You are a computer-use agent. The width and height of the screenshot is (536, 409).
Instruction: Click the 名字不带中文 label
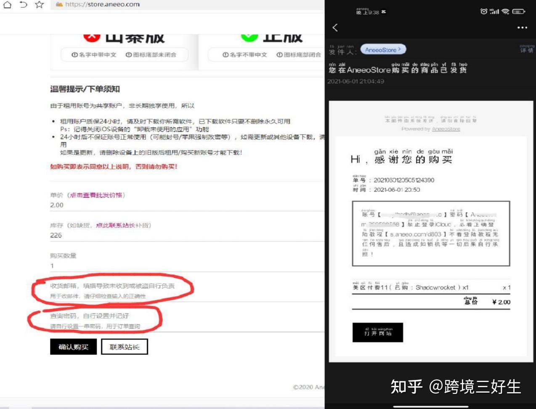point(244,55)
